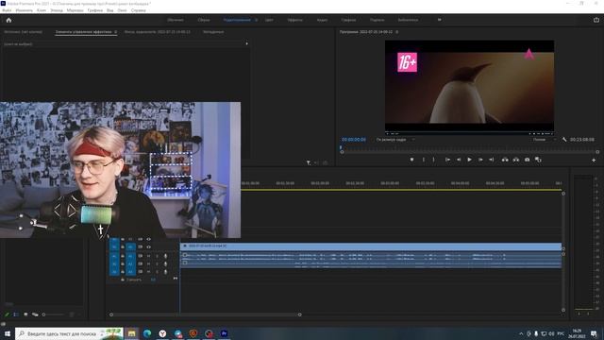The image size is (604, 340).
Task: Enable voice-over record on track A2
Action: [x=166, y=264]
